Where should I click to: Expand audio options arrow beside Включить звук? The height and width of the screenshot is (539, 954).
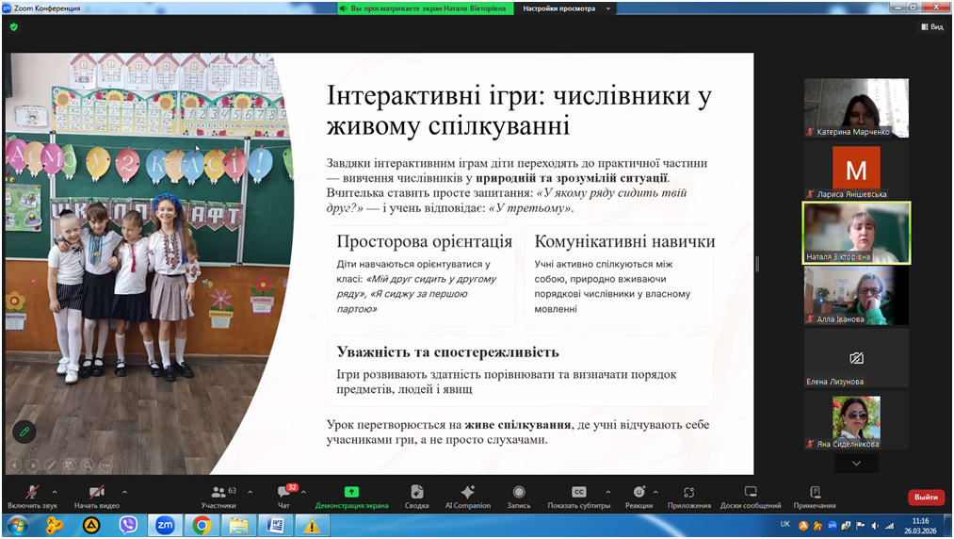tap(55, 492)
